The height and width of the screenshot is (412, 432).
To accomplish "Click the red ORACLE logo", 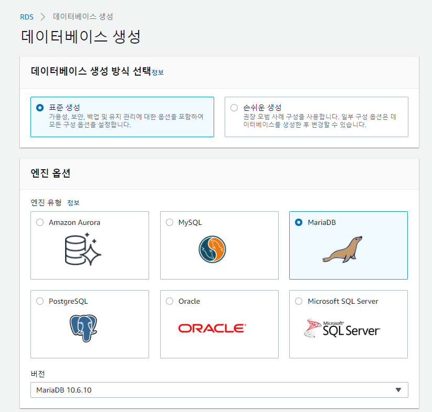I will tap(212, 328).
